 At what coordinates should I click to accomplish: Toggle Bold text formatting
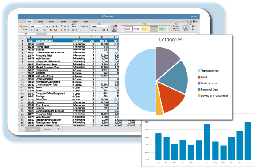31,30
